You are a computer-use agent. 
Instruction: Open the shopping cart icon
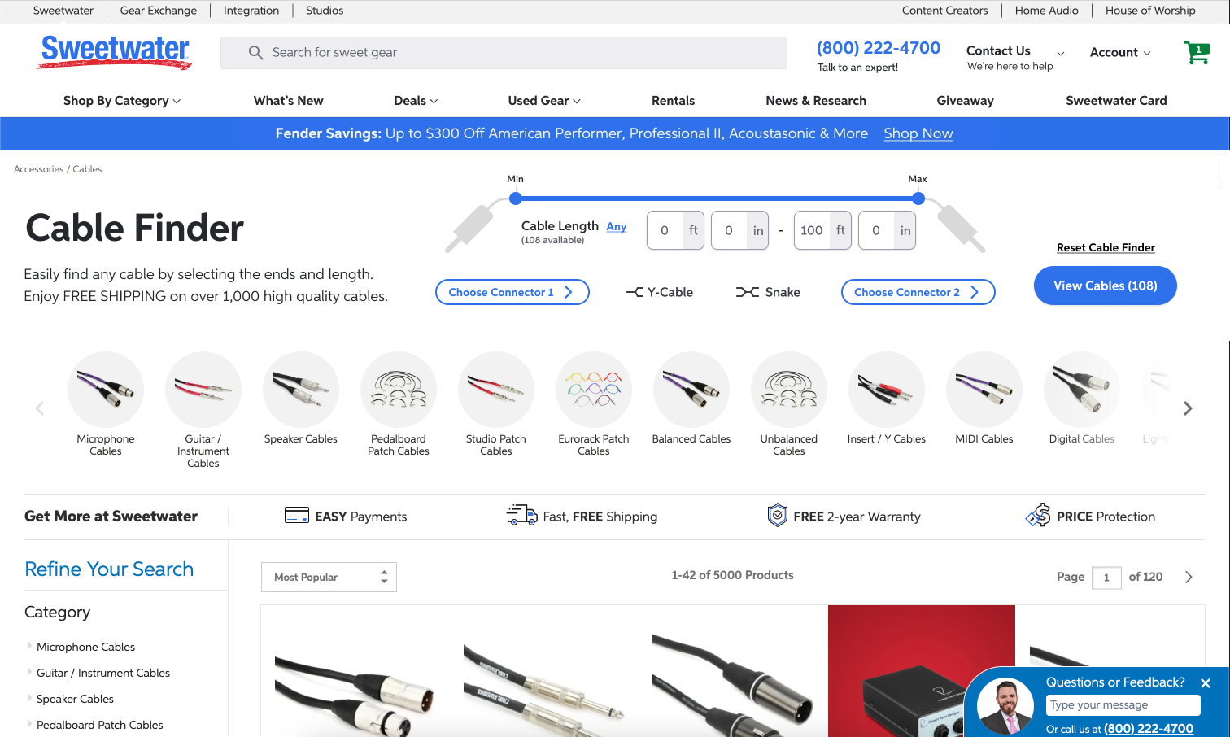pyautogui.click(x=1196, y=53)
